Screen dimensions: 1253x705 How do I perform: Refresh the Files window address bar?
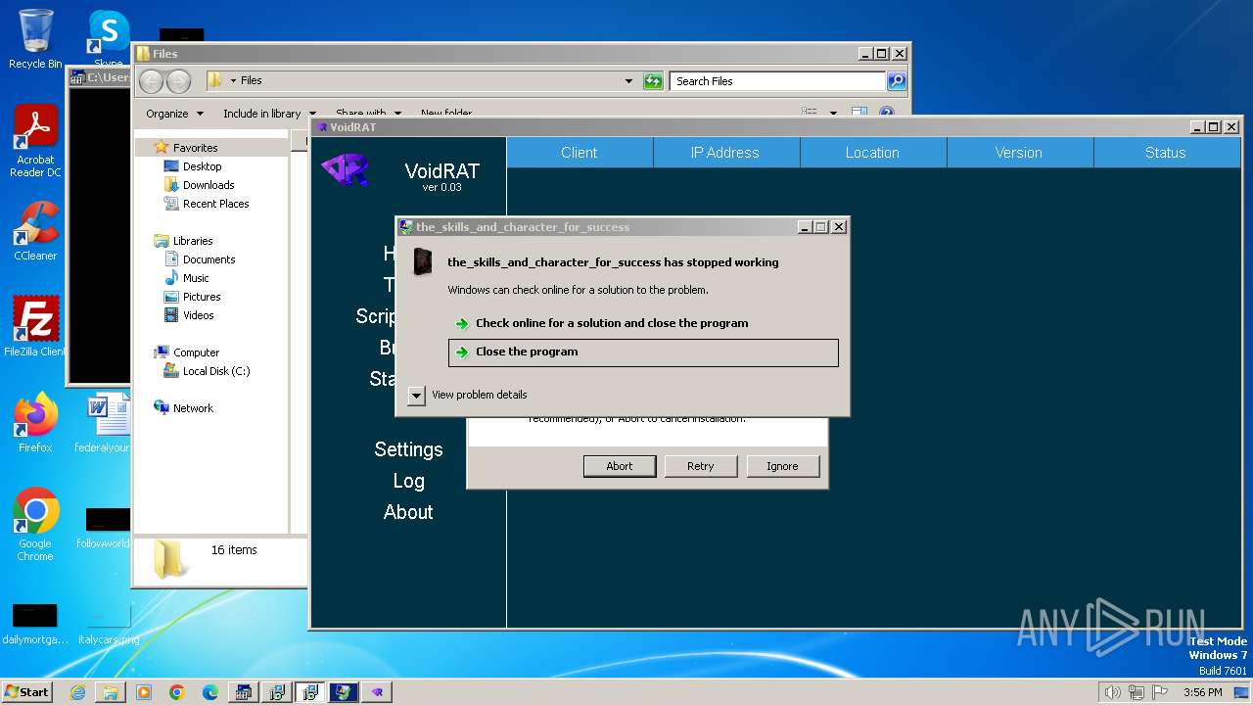click(x=653, y=81)
